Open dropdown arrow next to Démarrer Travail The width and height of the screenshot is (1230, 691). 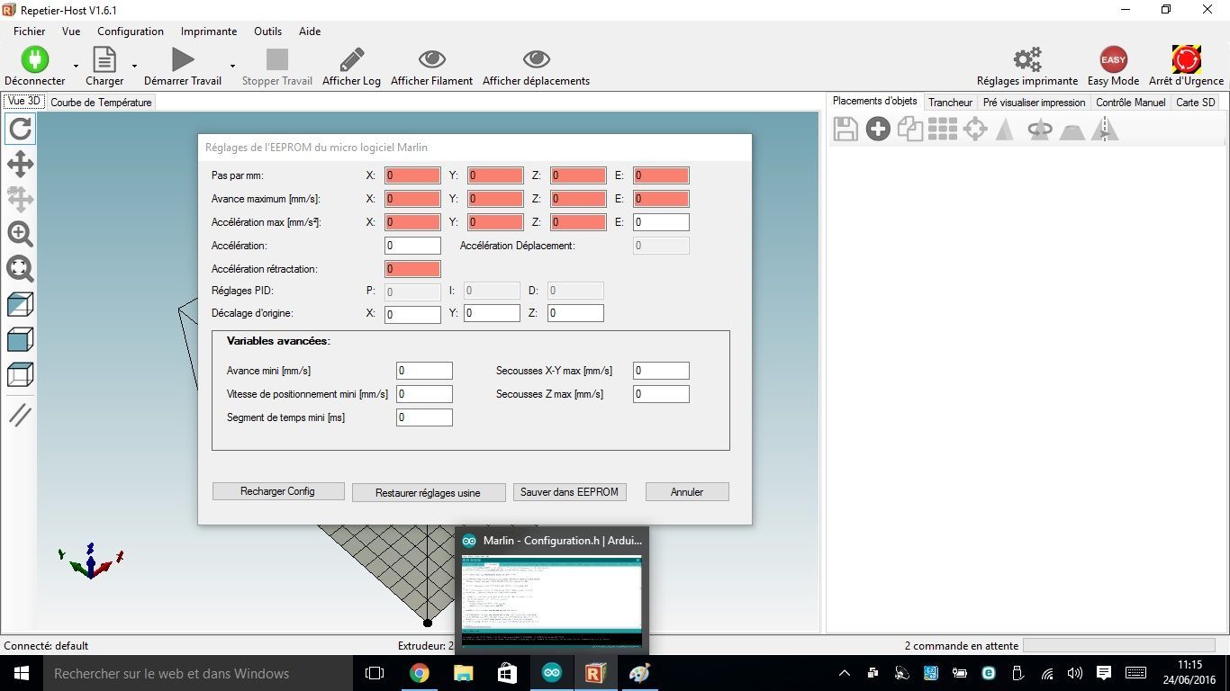click(x=232, y=66)
